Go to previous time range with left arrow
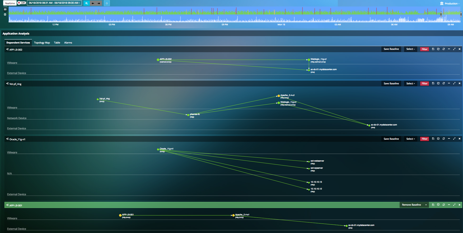This screenshot has height=233, width=463. pyautogui.click(x=93, y=3)
